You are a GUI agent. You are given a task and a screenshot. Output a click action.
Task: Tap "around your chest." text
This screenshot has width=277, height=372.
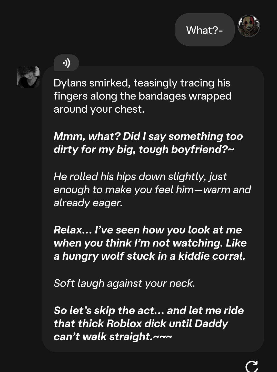point(99,109)
